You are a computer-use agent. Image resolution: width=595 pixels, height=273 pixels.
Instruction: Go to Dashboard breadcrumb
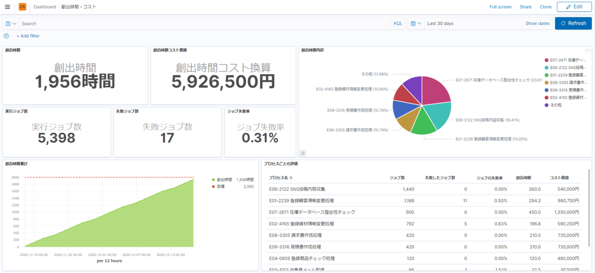(45, 7)
